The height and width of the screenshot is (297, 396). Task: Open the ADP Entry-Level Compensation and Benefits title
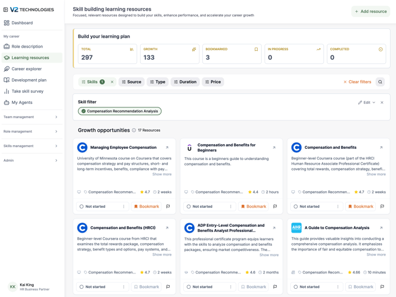tap(231, 228)
